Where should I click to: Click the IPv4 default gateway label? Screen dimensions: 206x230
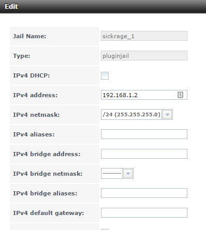[49, 213]
